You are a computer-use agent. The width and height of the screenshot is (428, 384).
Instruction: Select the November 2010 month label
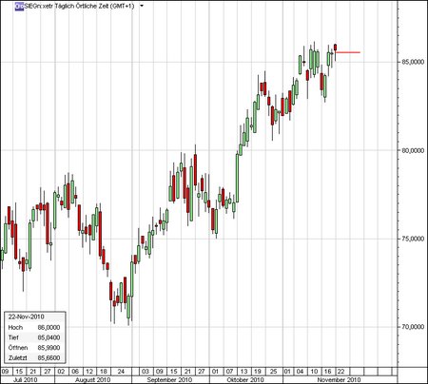(x=339, y=379)
